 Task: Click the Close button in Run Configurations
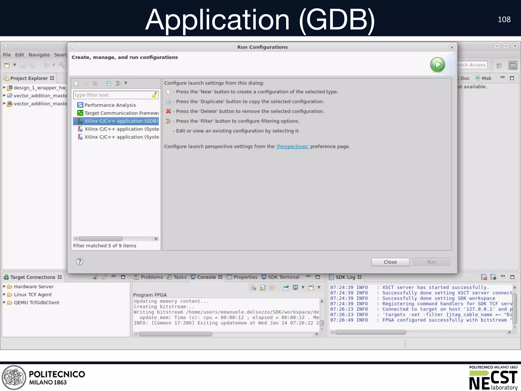(390, 262)
